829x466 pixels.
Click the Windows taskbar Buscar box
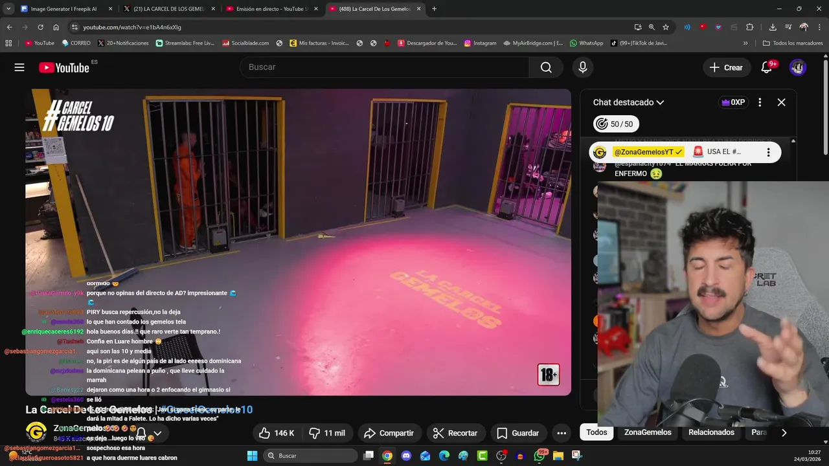point(310,456)
